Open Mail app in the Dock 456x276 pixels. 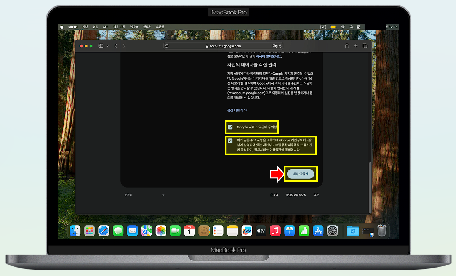tap(132, 231)
